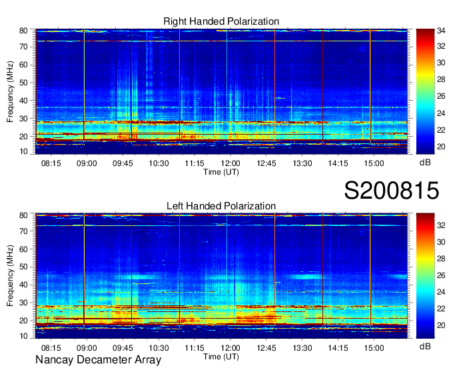
Task: Click the 70 MHz tick on Left Handed plot
Action: pos(23,231)
